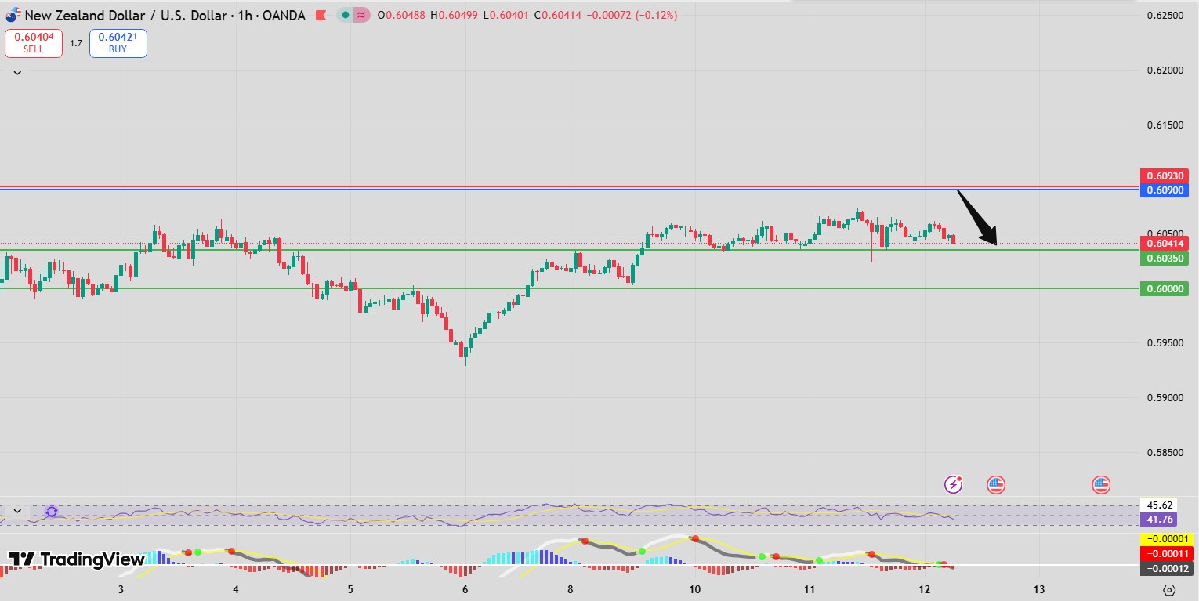Click the rightmost US flag economic event
Viewport: 1199px width, 601px height.
coord(1100,484)
